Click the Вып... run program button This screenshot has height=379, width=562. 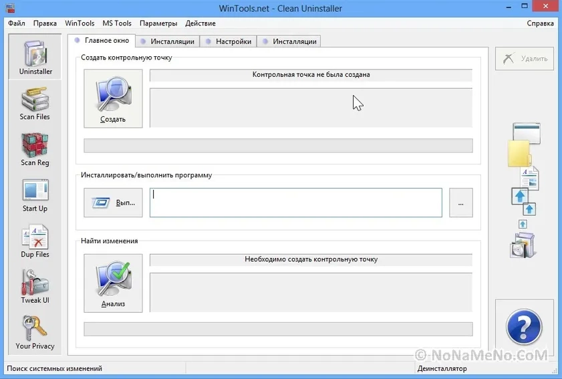pos(113,203)
